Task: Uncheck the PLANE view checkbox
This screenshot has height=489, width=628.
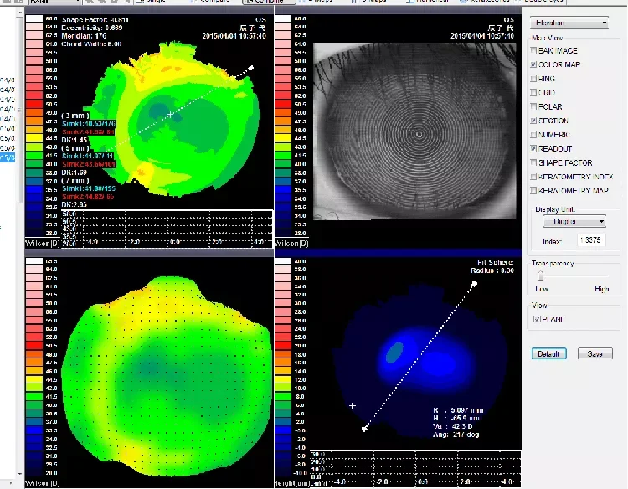Action: (537, 319)
